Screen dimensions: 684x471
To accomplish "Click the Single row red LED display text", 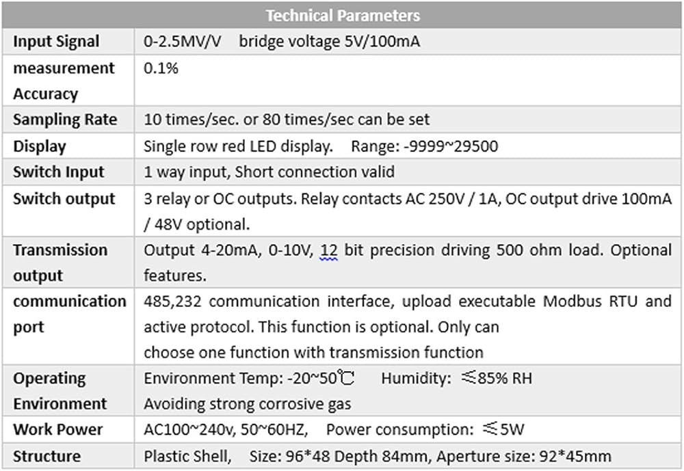I will pos(238,146).
